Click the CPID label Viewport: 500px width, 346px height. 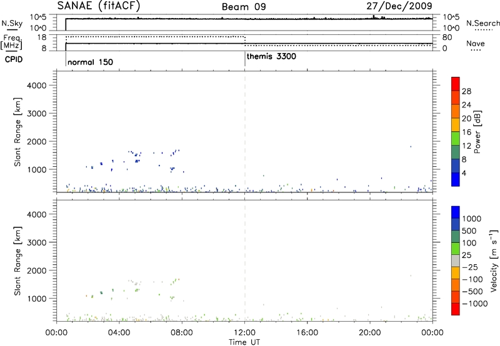coord(14,59)
